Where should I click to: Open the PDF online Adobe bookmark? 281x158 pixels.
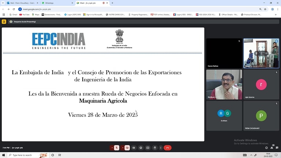click(160, 15)
